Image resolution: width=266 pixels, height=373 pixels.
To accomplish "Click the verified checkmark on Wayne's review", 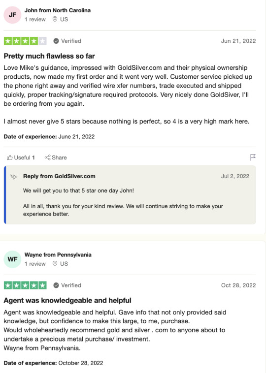I will (56, 285).
